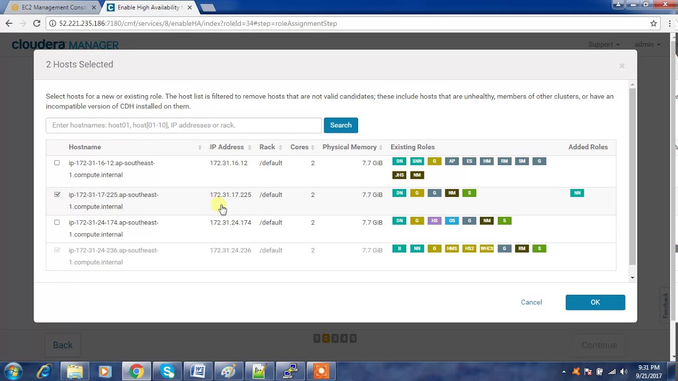Click the HM role badge on first host
This screenshot has height=381, width=678.
pos(487,161)
